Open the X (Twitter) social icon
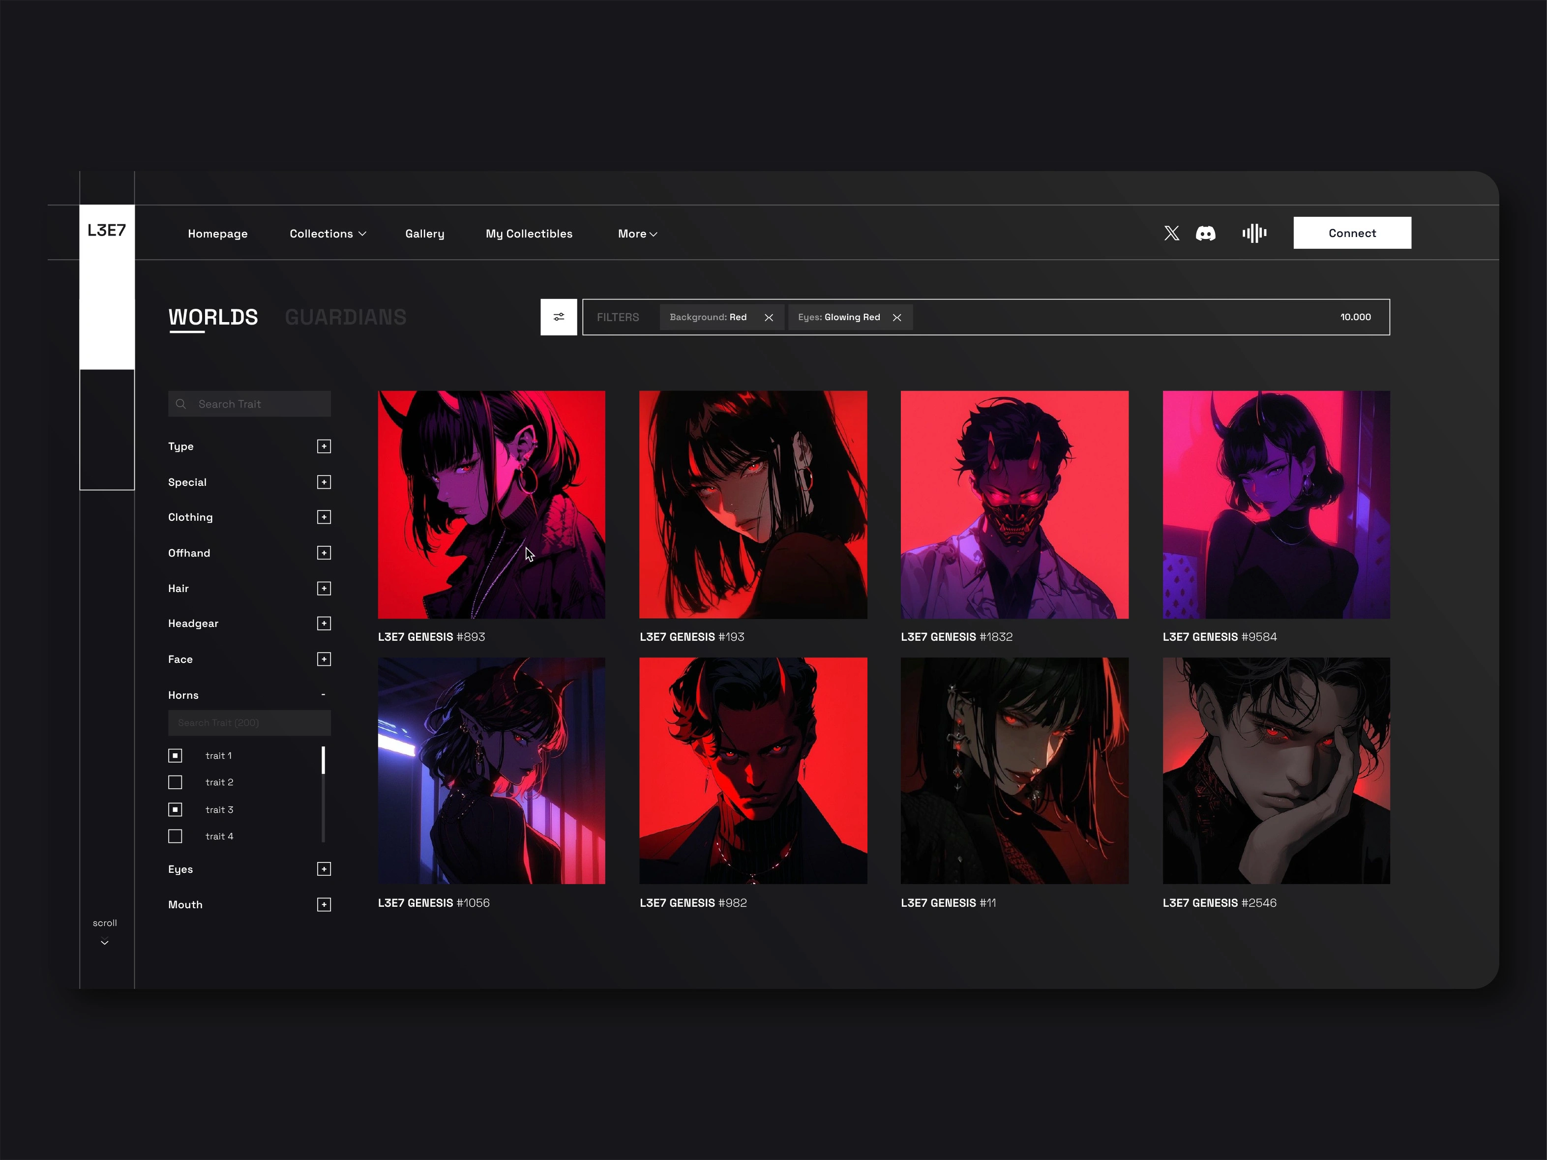1547x1160 pixels. 1171,233
